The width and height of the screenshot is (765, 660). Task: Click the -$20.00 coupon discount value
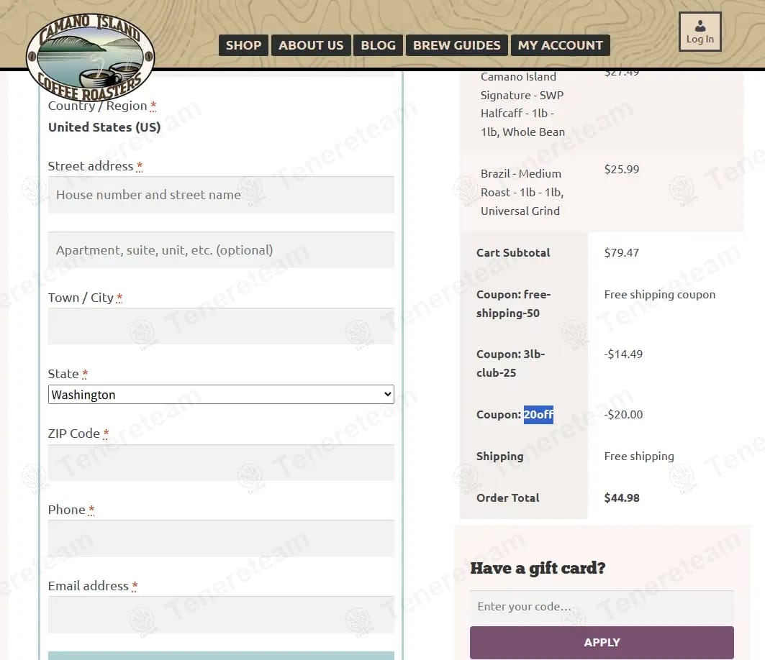tap(623, 414)
